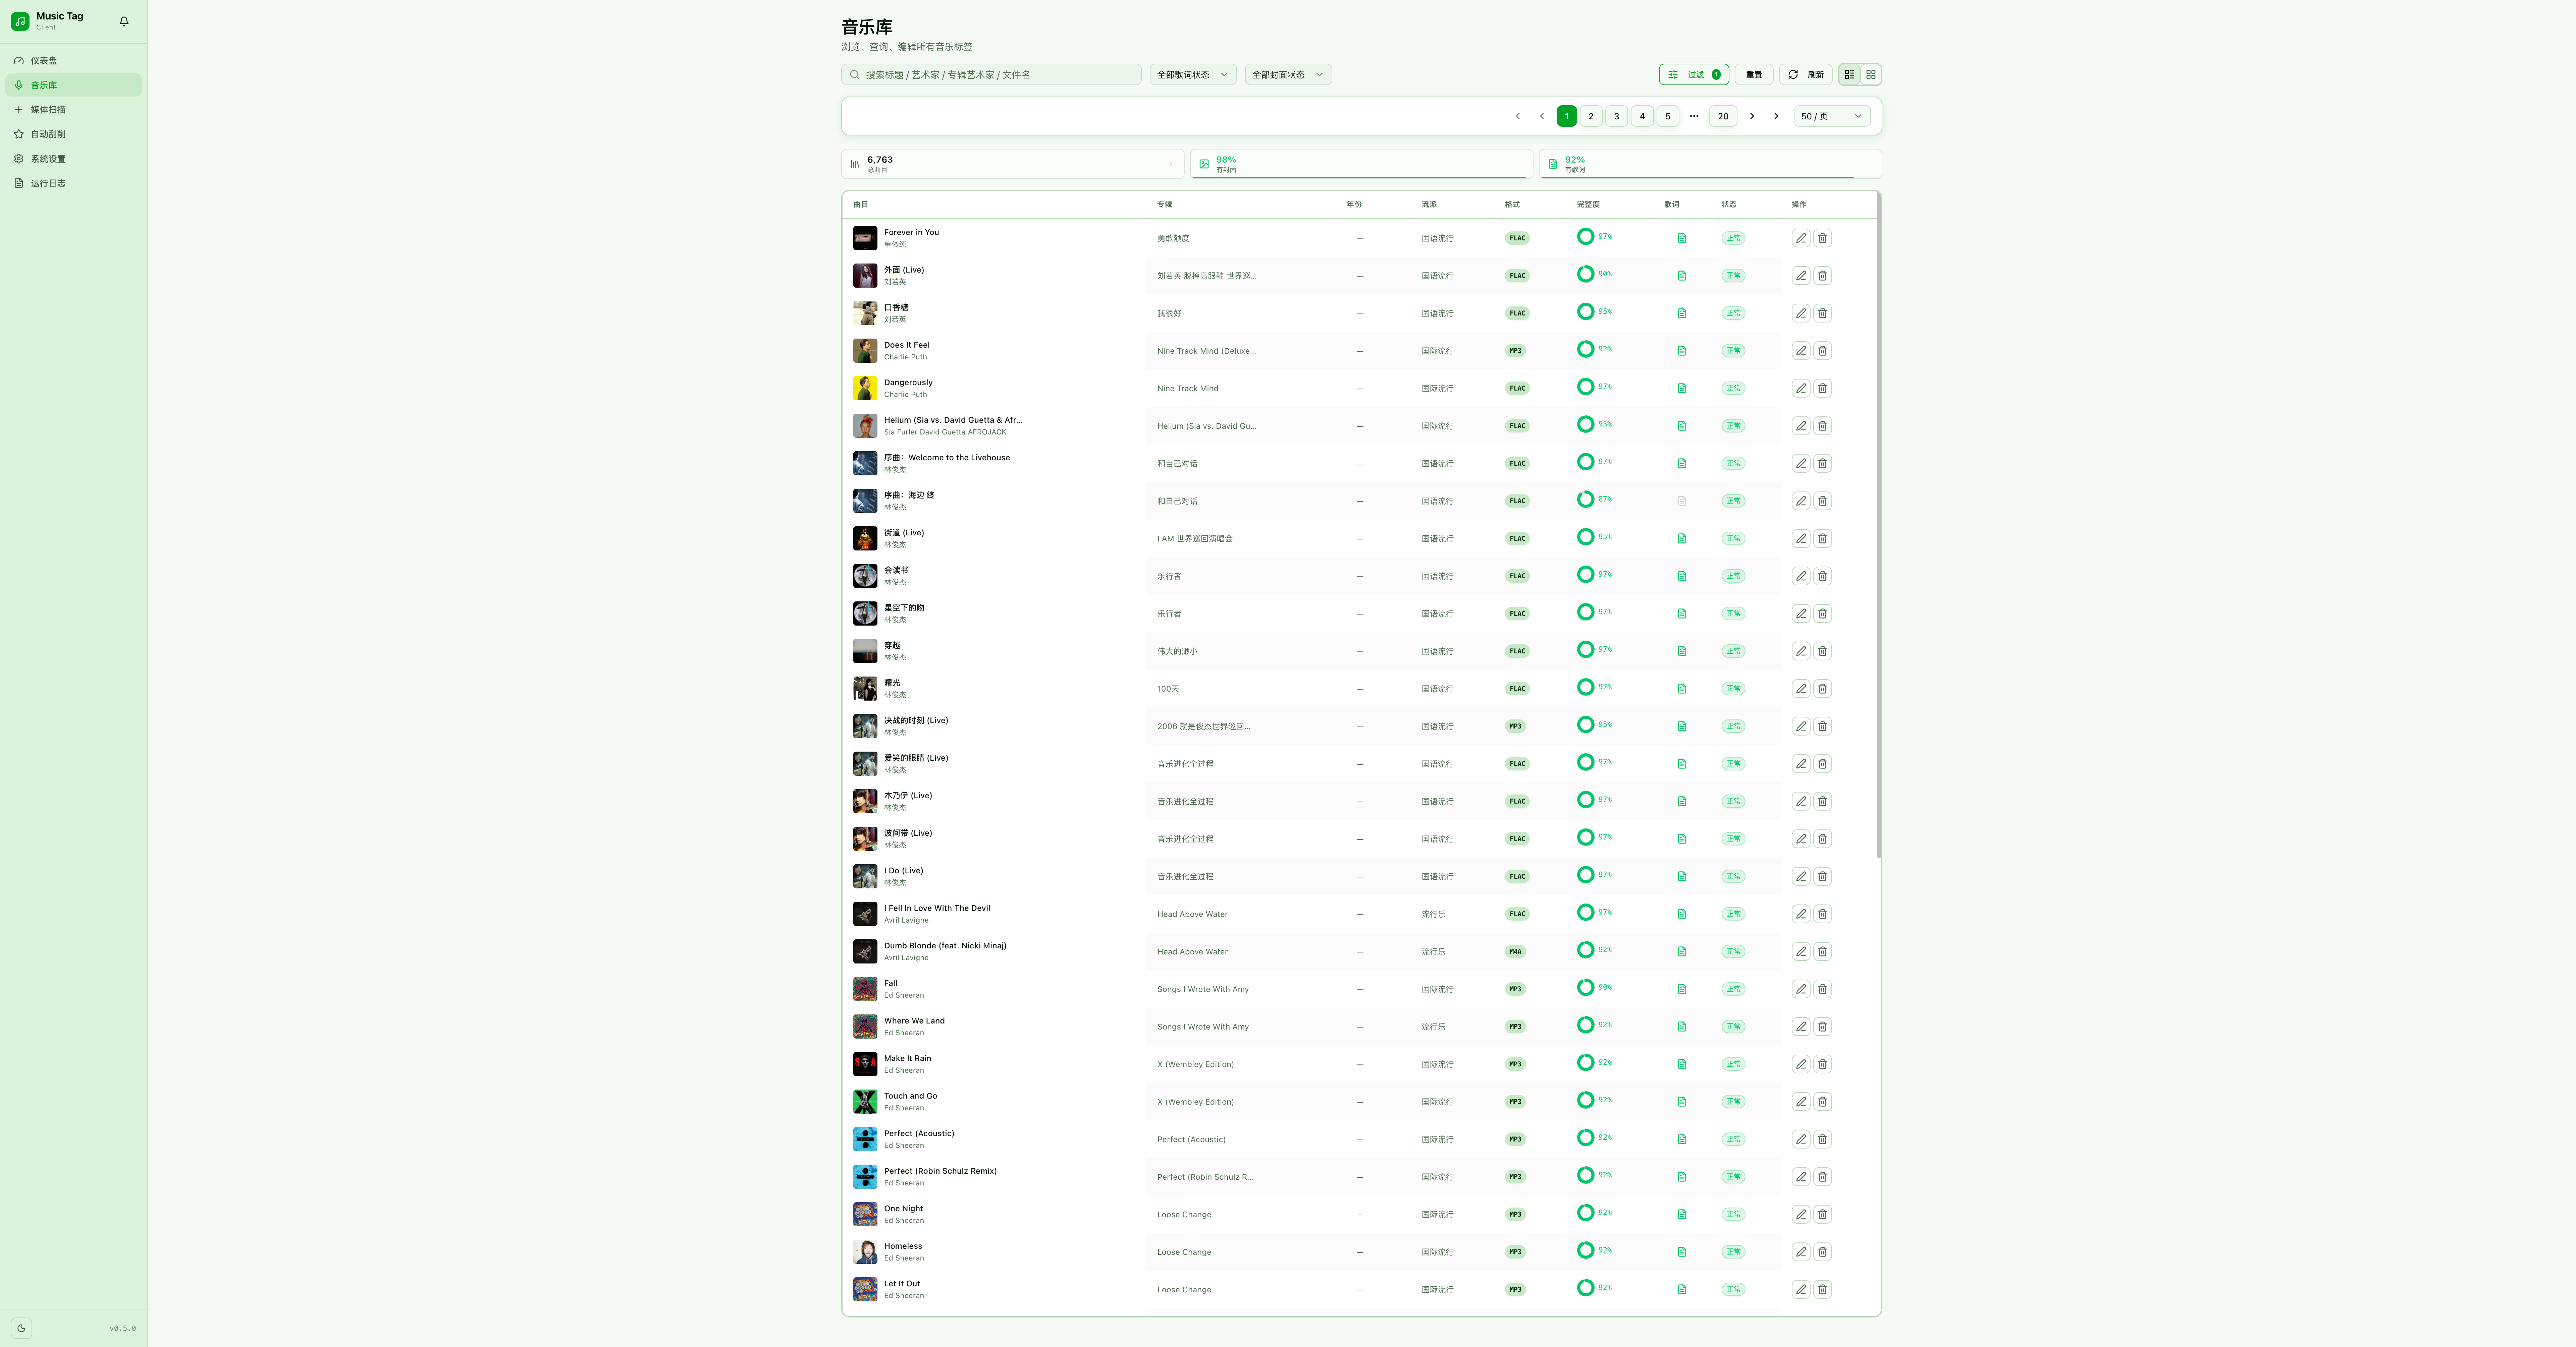Viewport: 2576px width, 1347px height.
Task: Open the 全部封面状态 dropdown
Action: click(x=1288, y=74)
